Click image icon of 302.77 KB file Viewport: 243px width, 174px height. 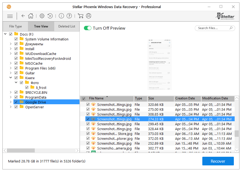coord(93,148)
